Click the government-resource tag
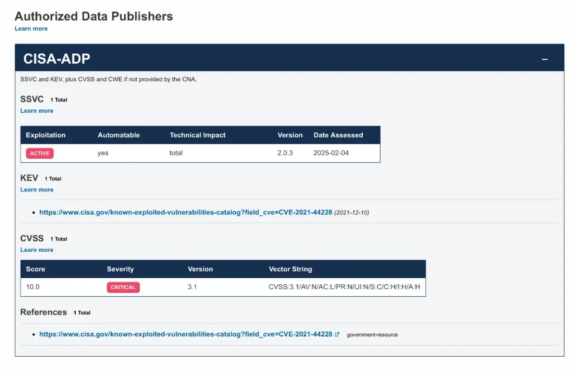Screen dimensions: 575x369 (x=372, y=335)
